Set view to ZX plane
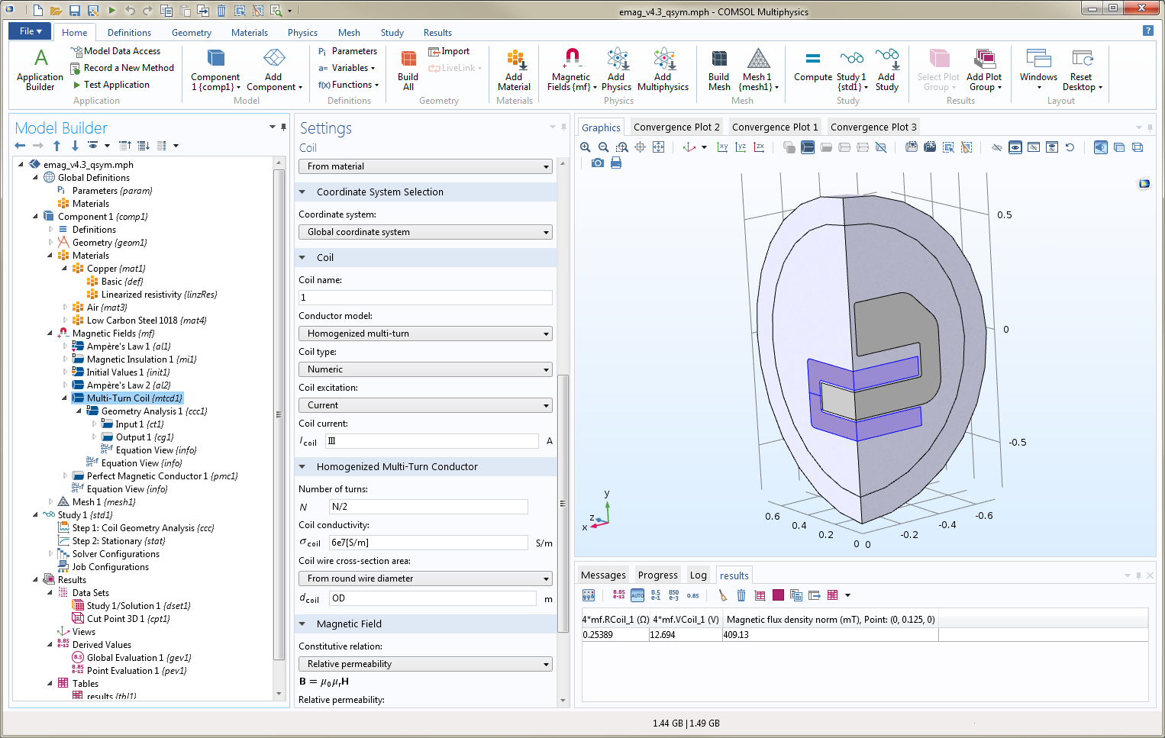Screen dimensions: 1165x738 pos(759,147)
